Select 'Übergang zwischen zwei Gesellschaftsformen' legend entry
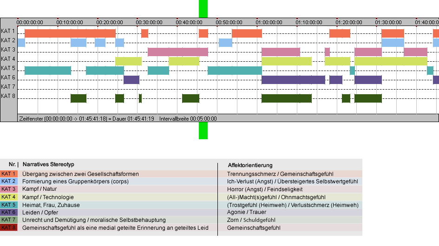The height and width of the screenshot is (246, 439). [80, 174]
